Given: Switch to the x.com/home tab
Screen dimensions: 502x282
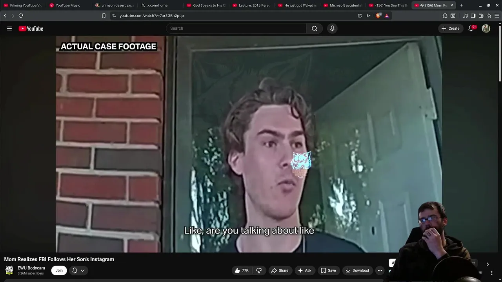Looking at the screenshot, I should (x=160, y=5).
